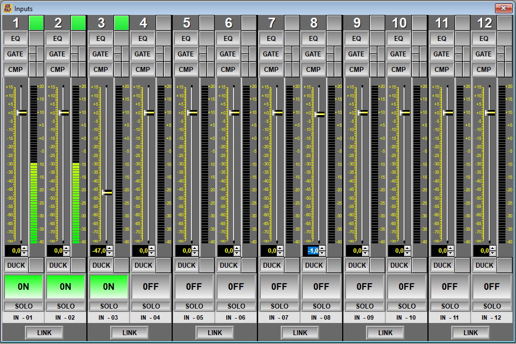Increase channel 1 level with the up arrow

[25, 248]
